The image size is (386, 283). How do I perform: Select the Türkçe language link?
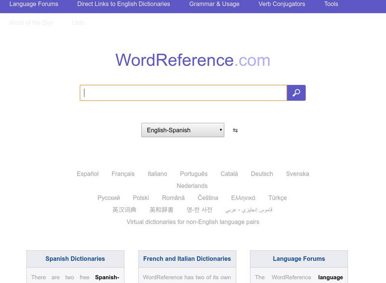[x=277, y=198]
